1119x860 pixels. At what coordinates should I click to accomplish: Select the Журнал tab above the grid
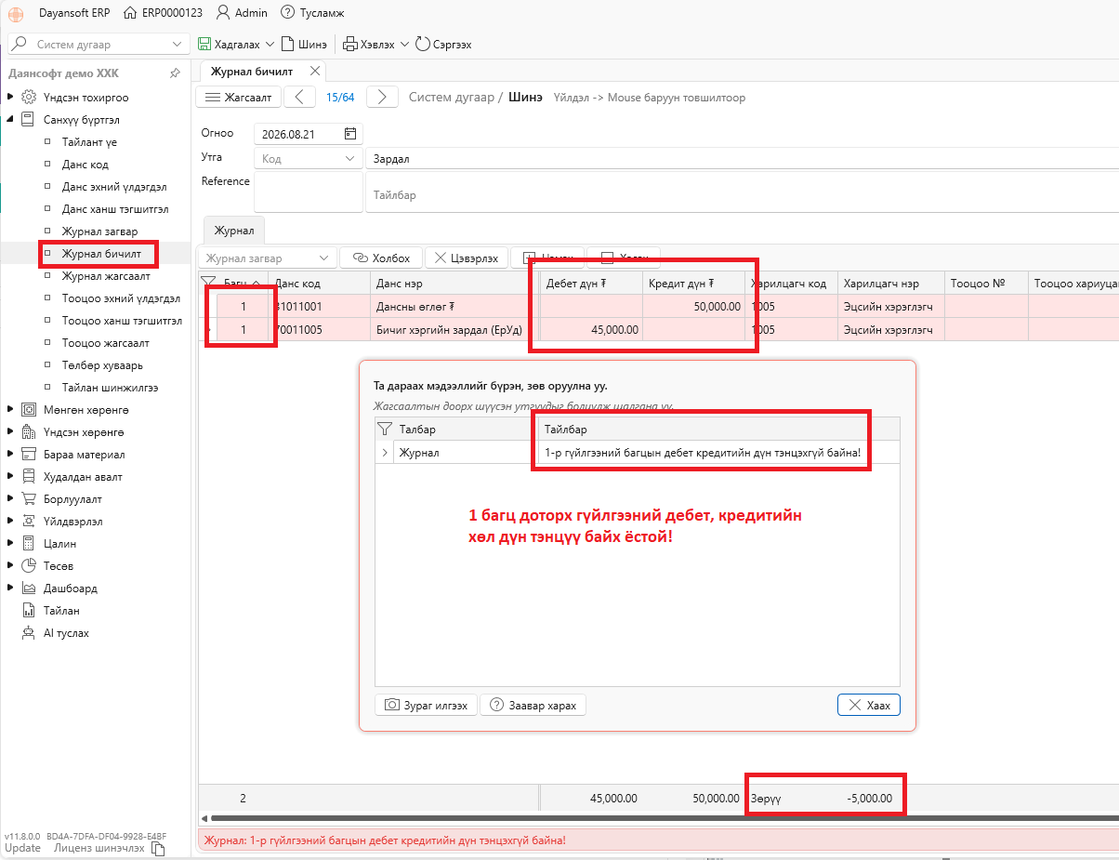tap(234, 230)
